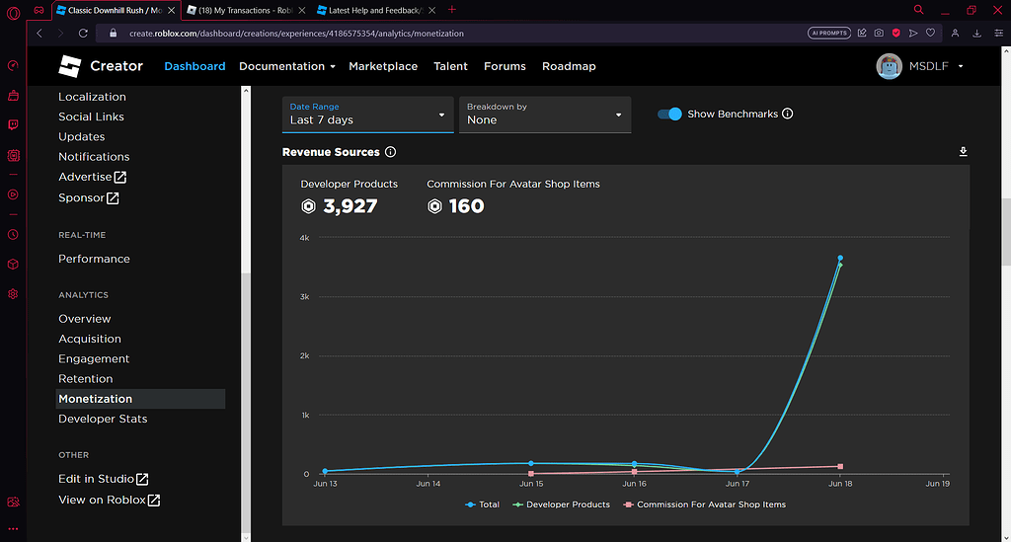The height and width of the screenshot is (542, 1011).
Task: Click the Revenue Sources info icon
Action: [391, 152]
